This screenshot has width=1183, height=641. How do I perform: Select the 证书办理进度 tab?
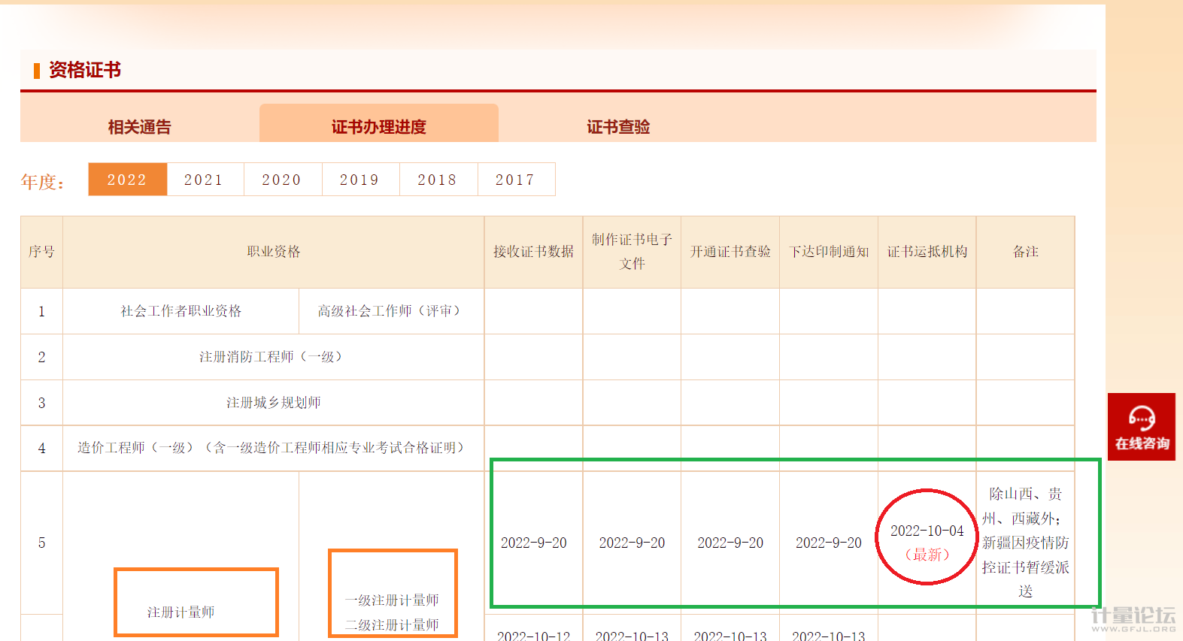[378, 127]
